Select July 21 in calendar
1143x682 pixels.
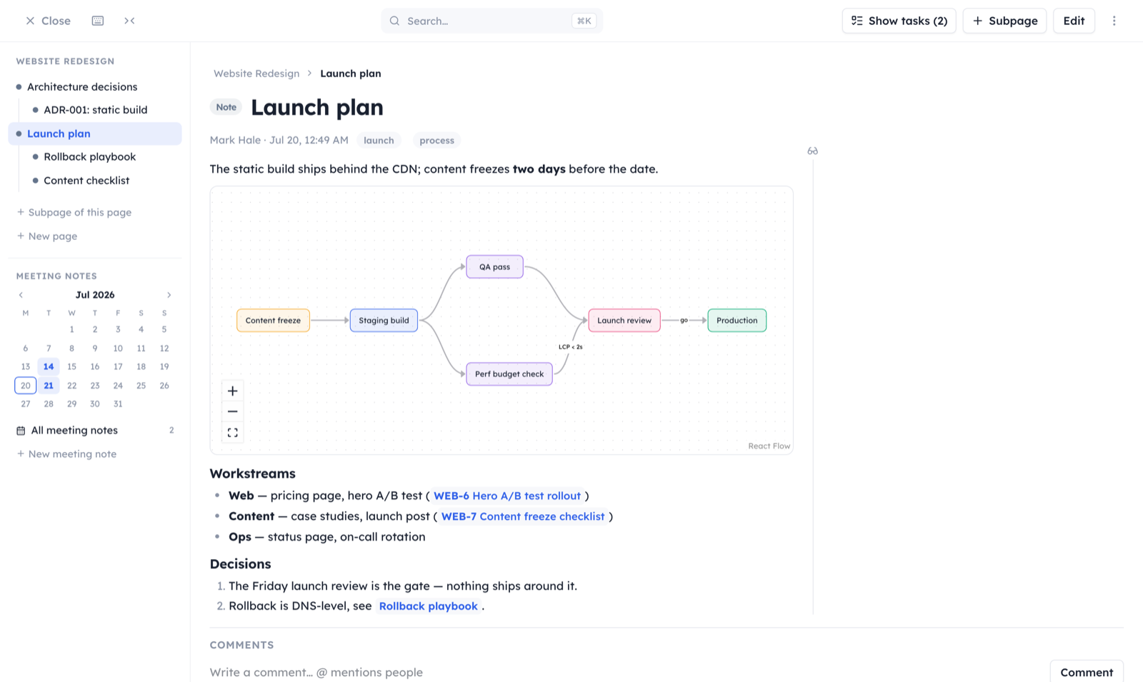point(49,386)
